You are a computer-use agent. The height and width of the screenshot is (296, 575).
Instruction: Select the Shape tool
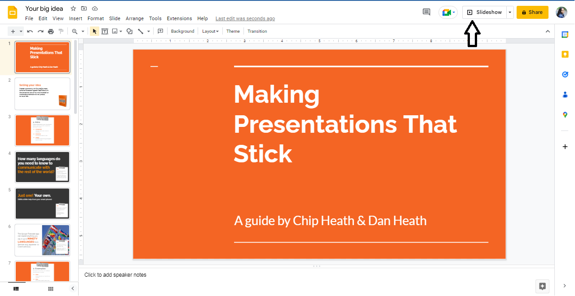(129, 31)
